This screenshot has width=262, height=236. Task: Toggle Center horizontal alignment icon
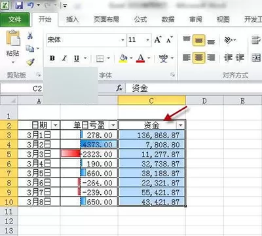coord(198,58)
